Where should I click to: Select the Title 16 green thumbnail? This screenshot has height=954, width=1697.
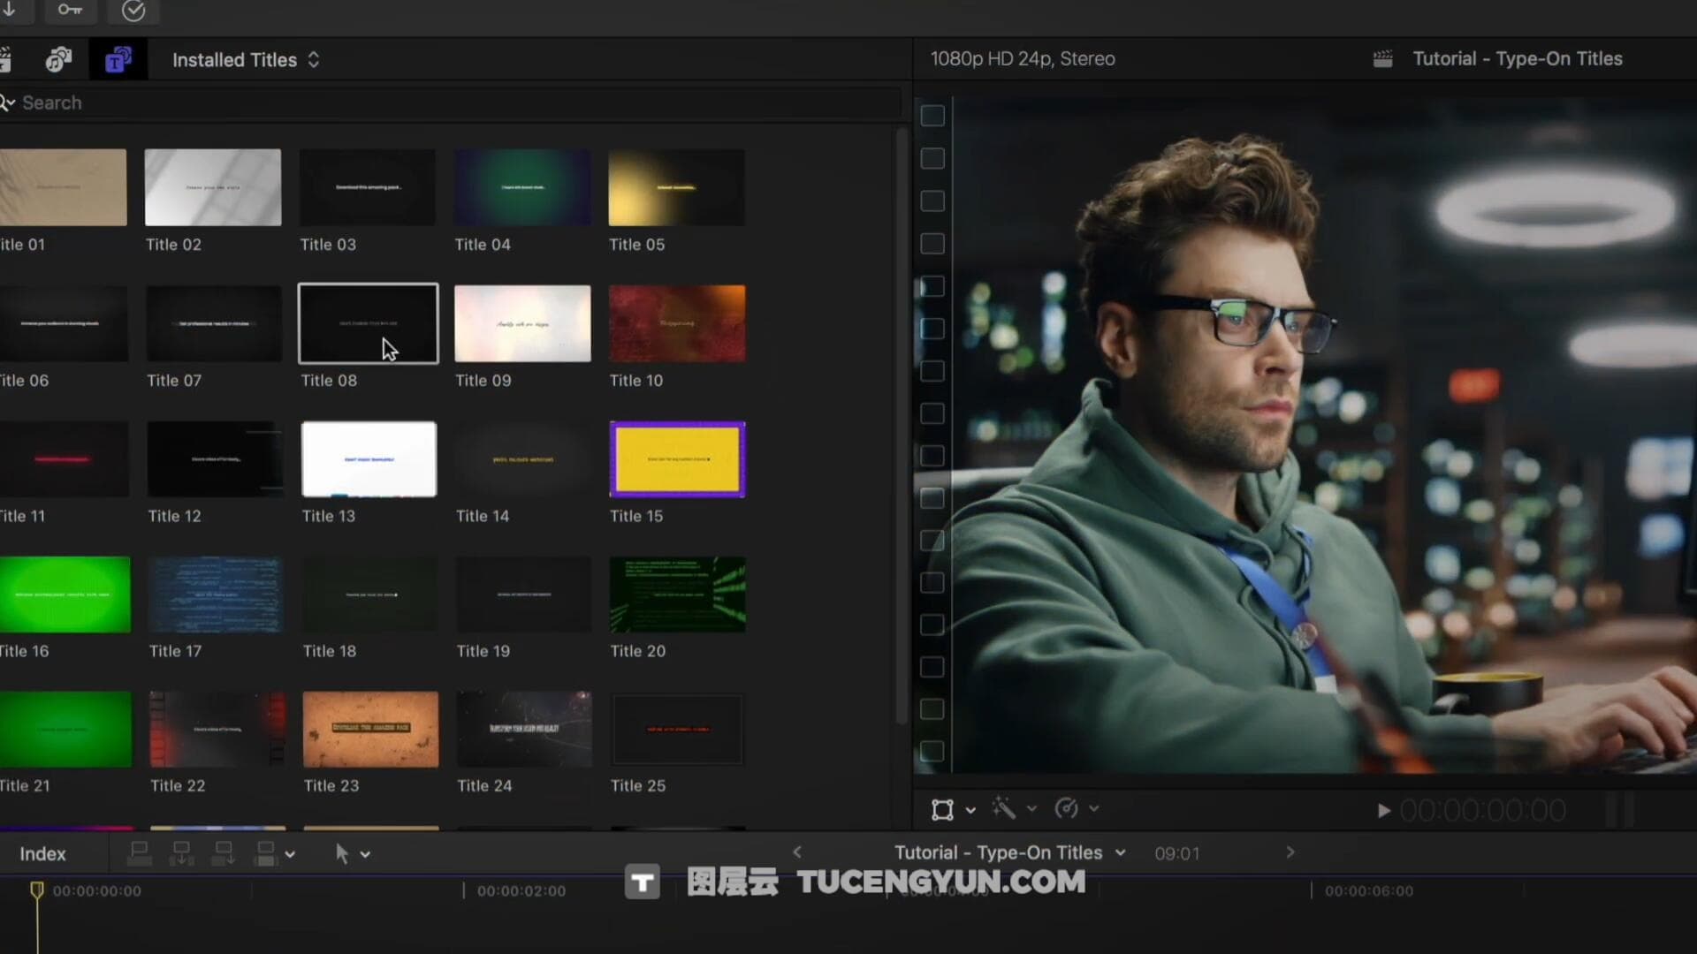(x=65, y=594)
